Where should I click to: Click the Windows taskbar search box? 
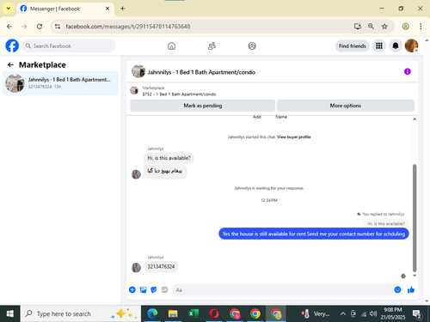pyautogui.click(x=81, y=313)
